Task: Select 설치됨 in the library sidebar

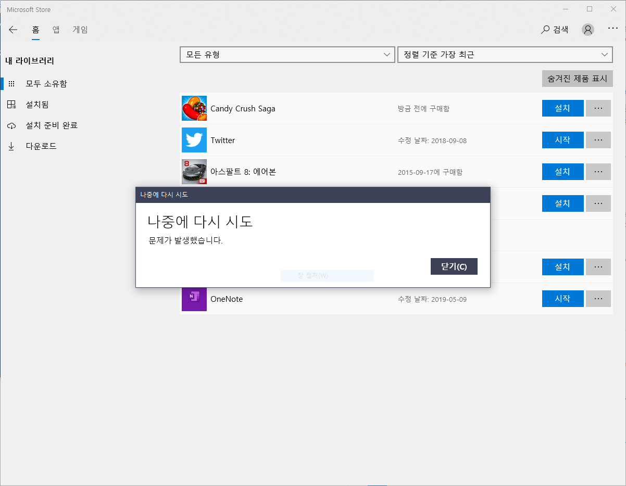Action: (x=37, y=105)
